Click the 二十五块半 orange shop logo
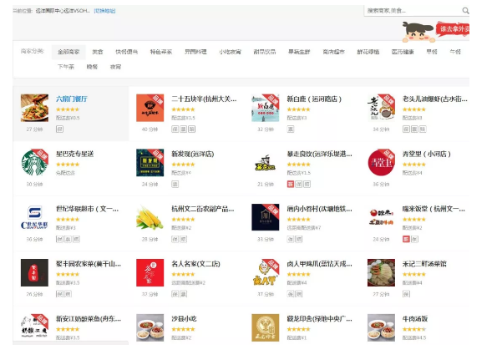The height and width of the screenshot is (355, 502). coord(150,108)
